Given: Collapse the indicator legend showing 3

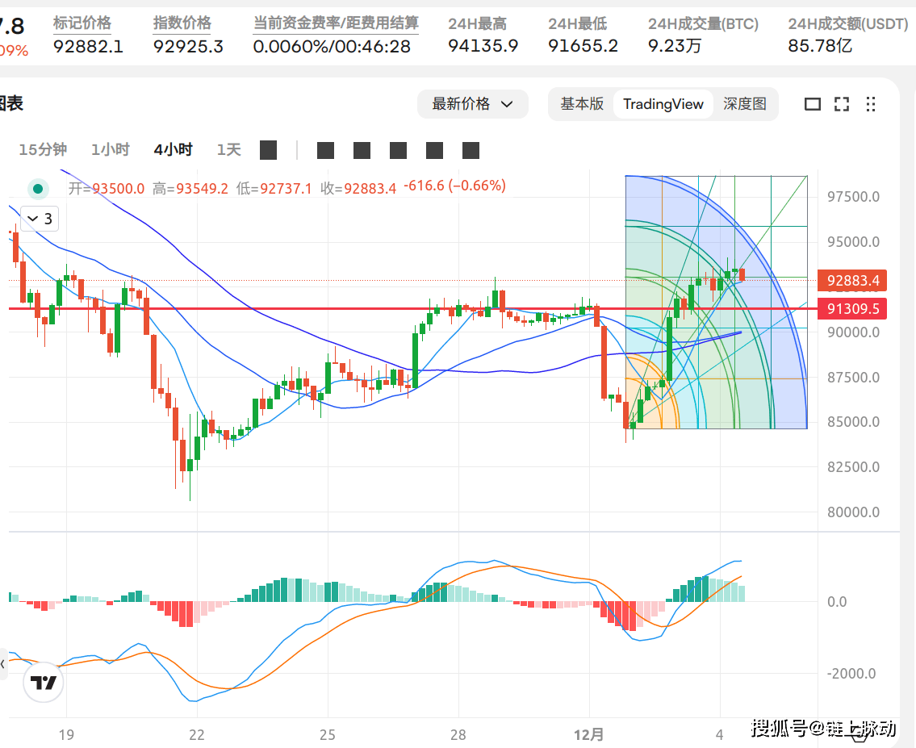Looking at the screenshot, I should click(37, 219).
